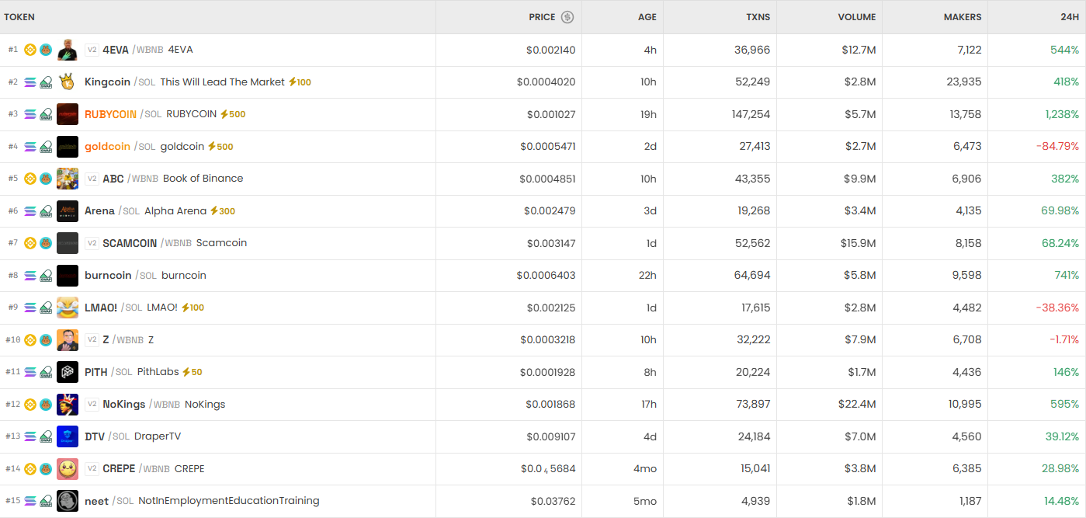Click the BNB Chain icon on the 4EVA row
Image resolution: width=1086 pixels, height=518 pixels.
[29, 49]
